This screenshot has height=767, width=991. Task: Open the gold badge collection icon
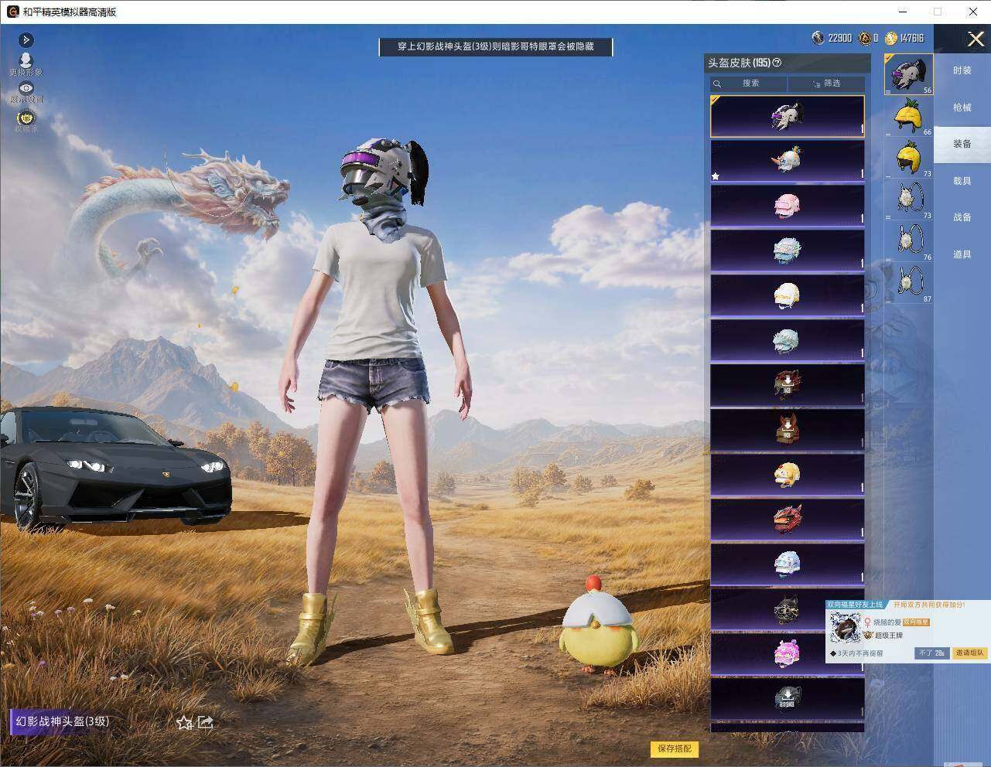tap(26, 120)
